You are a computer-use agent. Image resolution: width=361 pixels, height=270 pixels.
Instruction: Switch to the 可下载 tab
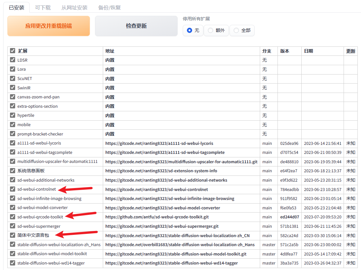(43, 7)
